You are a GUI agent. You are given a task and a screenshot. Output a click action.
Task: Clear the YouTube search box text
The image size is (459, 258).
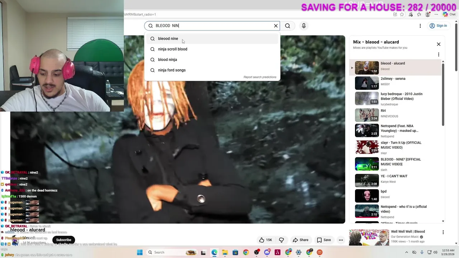276,26
